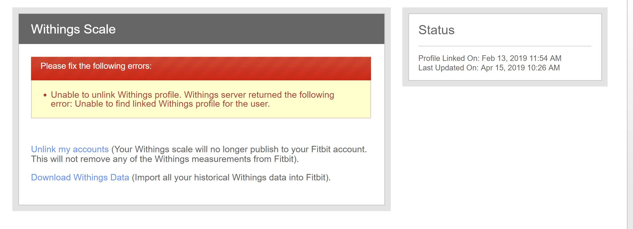Click the 'Apr 15, 2019 10:26 AM' timestamp
This screenshot has height=229, width=633.
pos(520,68)
